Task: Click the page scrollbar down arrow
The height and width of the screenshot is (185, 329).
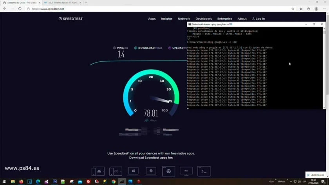Action: [327, 177]
